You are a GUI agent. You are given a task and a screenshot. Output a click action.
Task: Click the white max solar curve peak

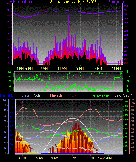[73, 118]
